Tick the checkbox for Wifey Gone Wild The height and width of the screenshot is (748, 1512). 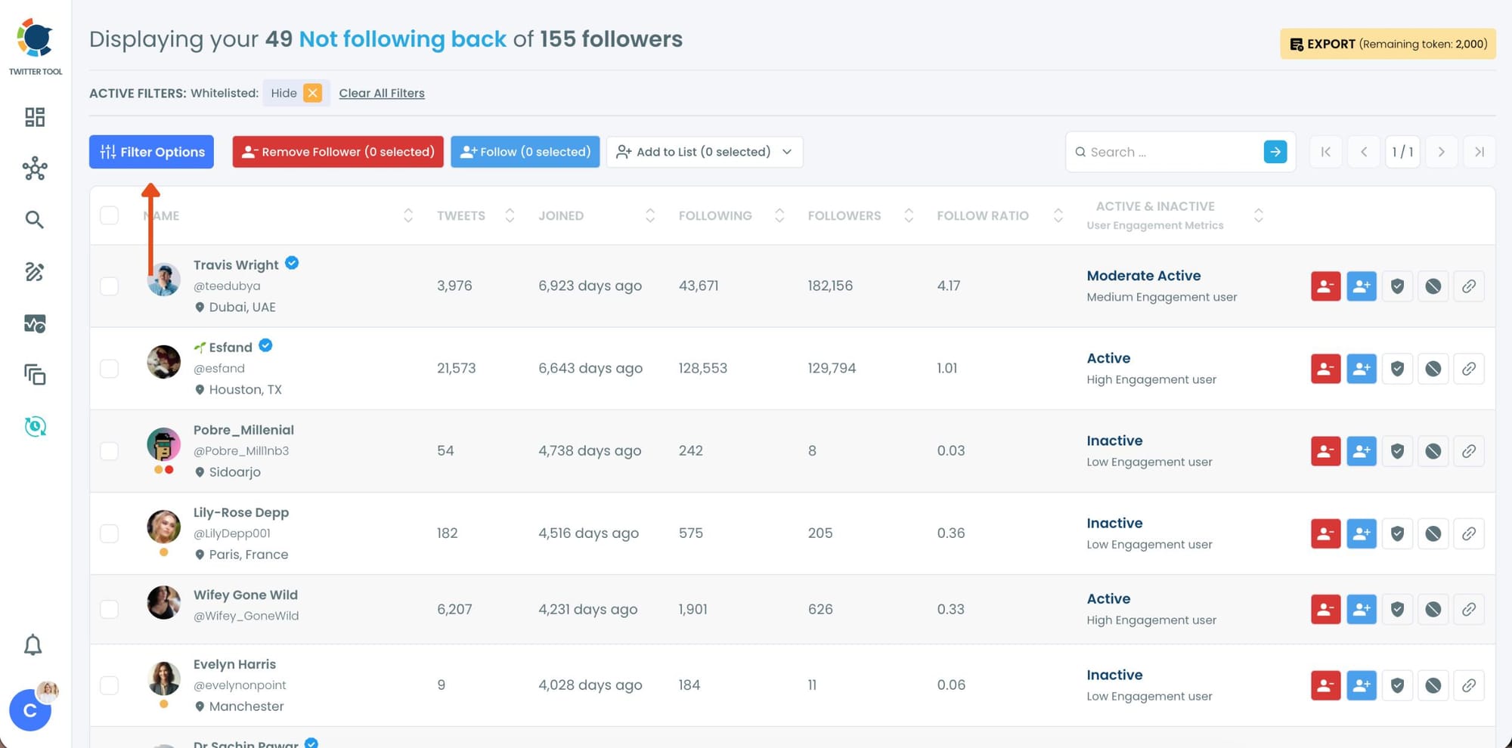[110, 609]
